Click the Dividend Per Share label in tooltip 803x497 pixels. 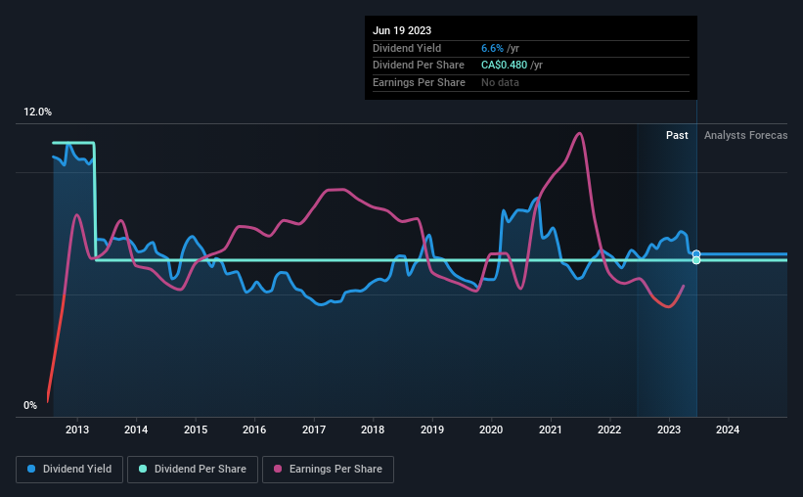[x=419, y=66]
